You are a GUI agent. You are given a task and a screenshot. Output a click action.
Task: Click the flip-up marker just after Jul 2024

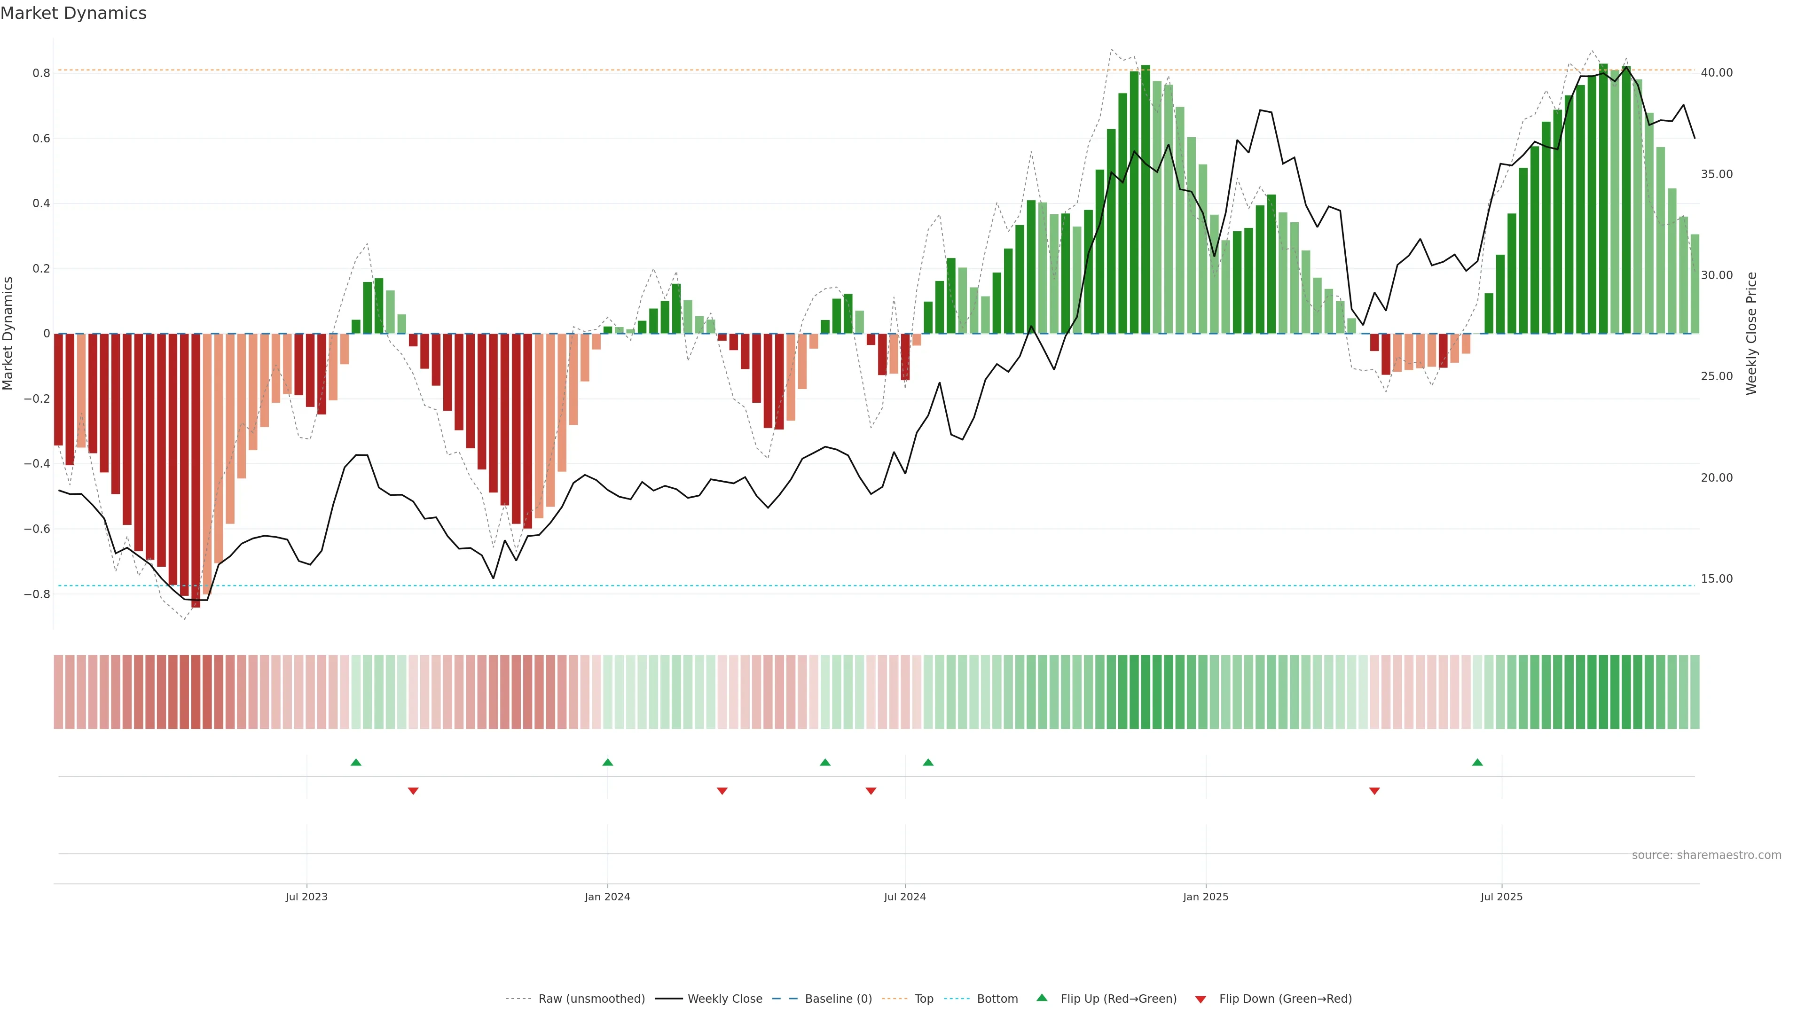(928, 762)
